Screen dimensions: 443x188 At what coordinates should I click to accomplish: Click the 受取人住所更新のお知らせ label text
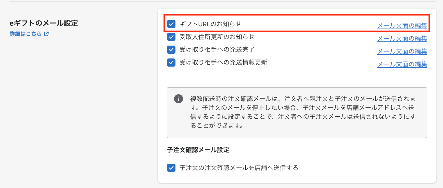coord(217,37)
